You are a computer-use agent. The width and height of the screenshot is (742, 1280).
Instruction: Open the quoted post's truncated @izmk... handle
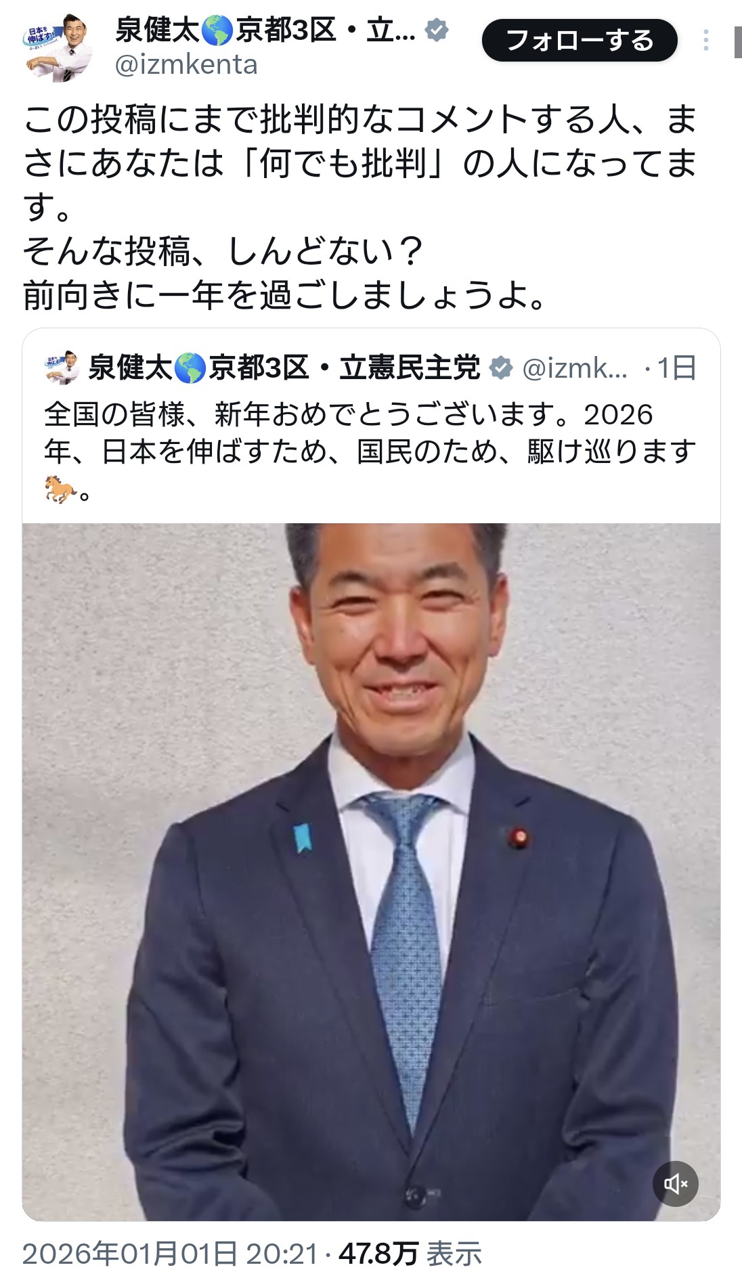point(575,368)
